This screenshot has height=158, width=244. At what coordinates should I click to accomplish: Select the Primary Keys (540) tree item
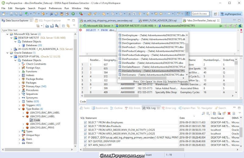click(34, 87)
